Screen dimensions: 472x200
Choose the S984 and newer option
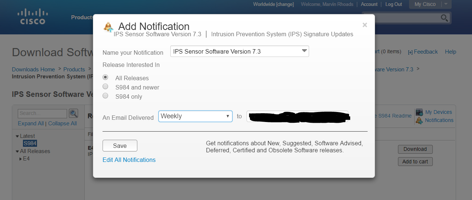pyautogui.click(x=106, y=87)
